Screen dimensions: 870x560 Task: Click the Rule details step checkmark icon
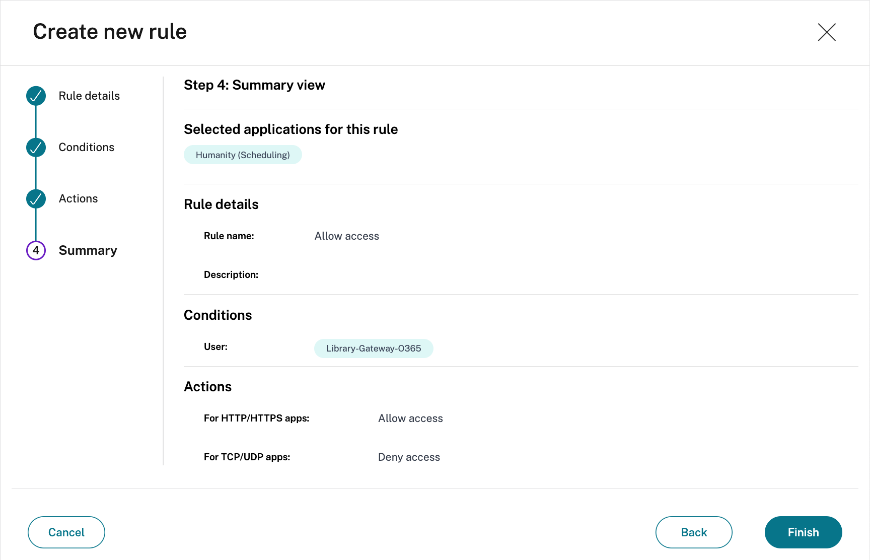36,96
